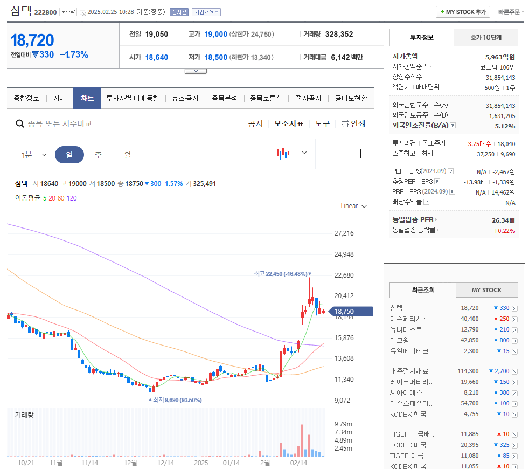Switch chart period to 주 weekly

(97, 154)
